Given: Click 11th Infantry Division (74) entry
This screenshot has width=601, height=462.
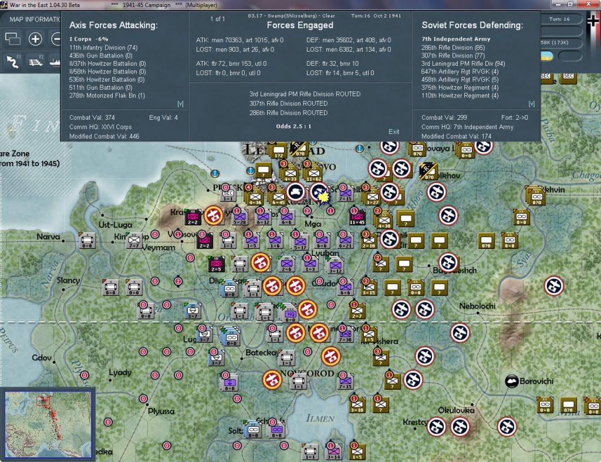Looking at the screenshot, I should pos(103,48).
